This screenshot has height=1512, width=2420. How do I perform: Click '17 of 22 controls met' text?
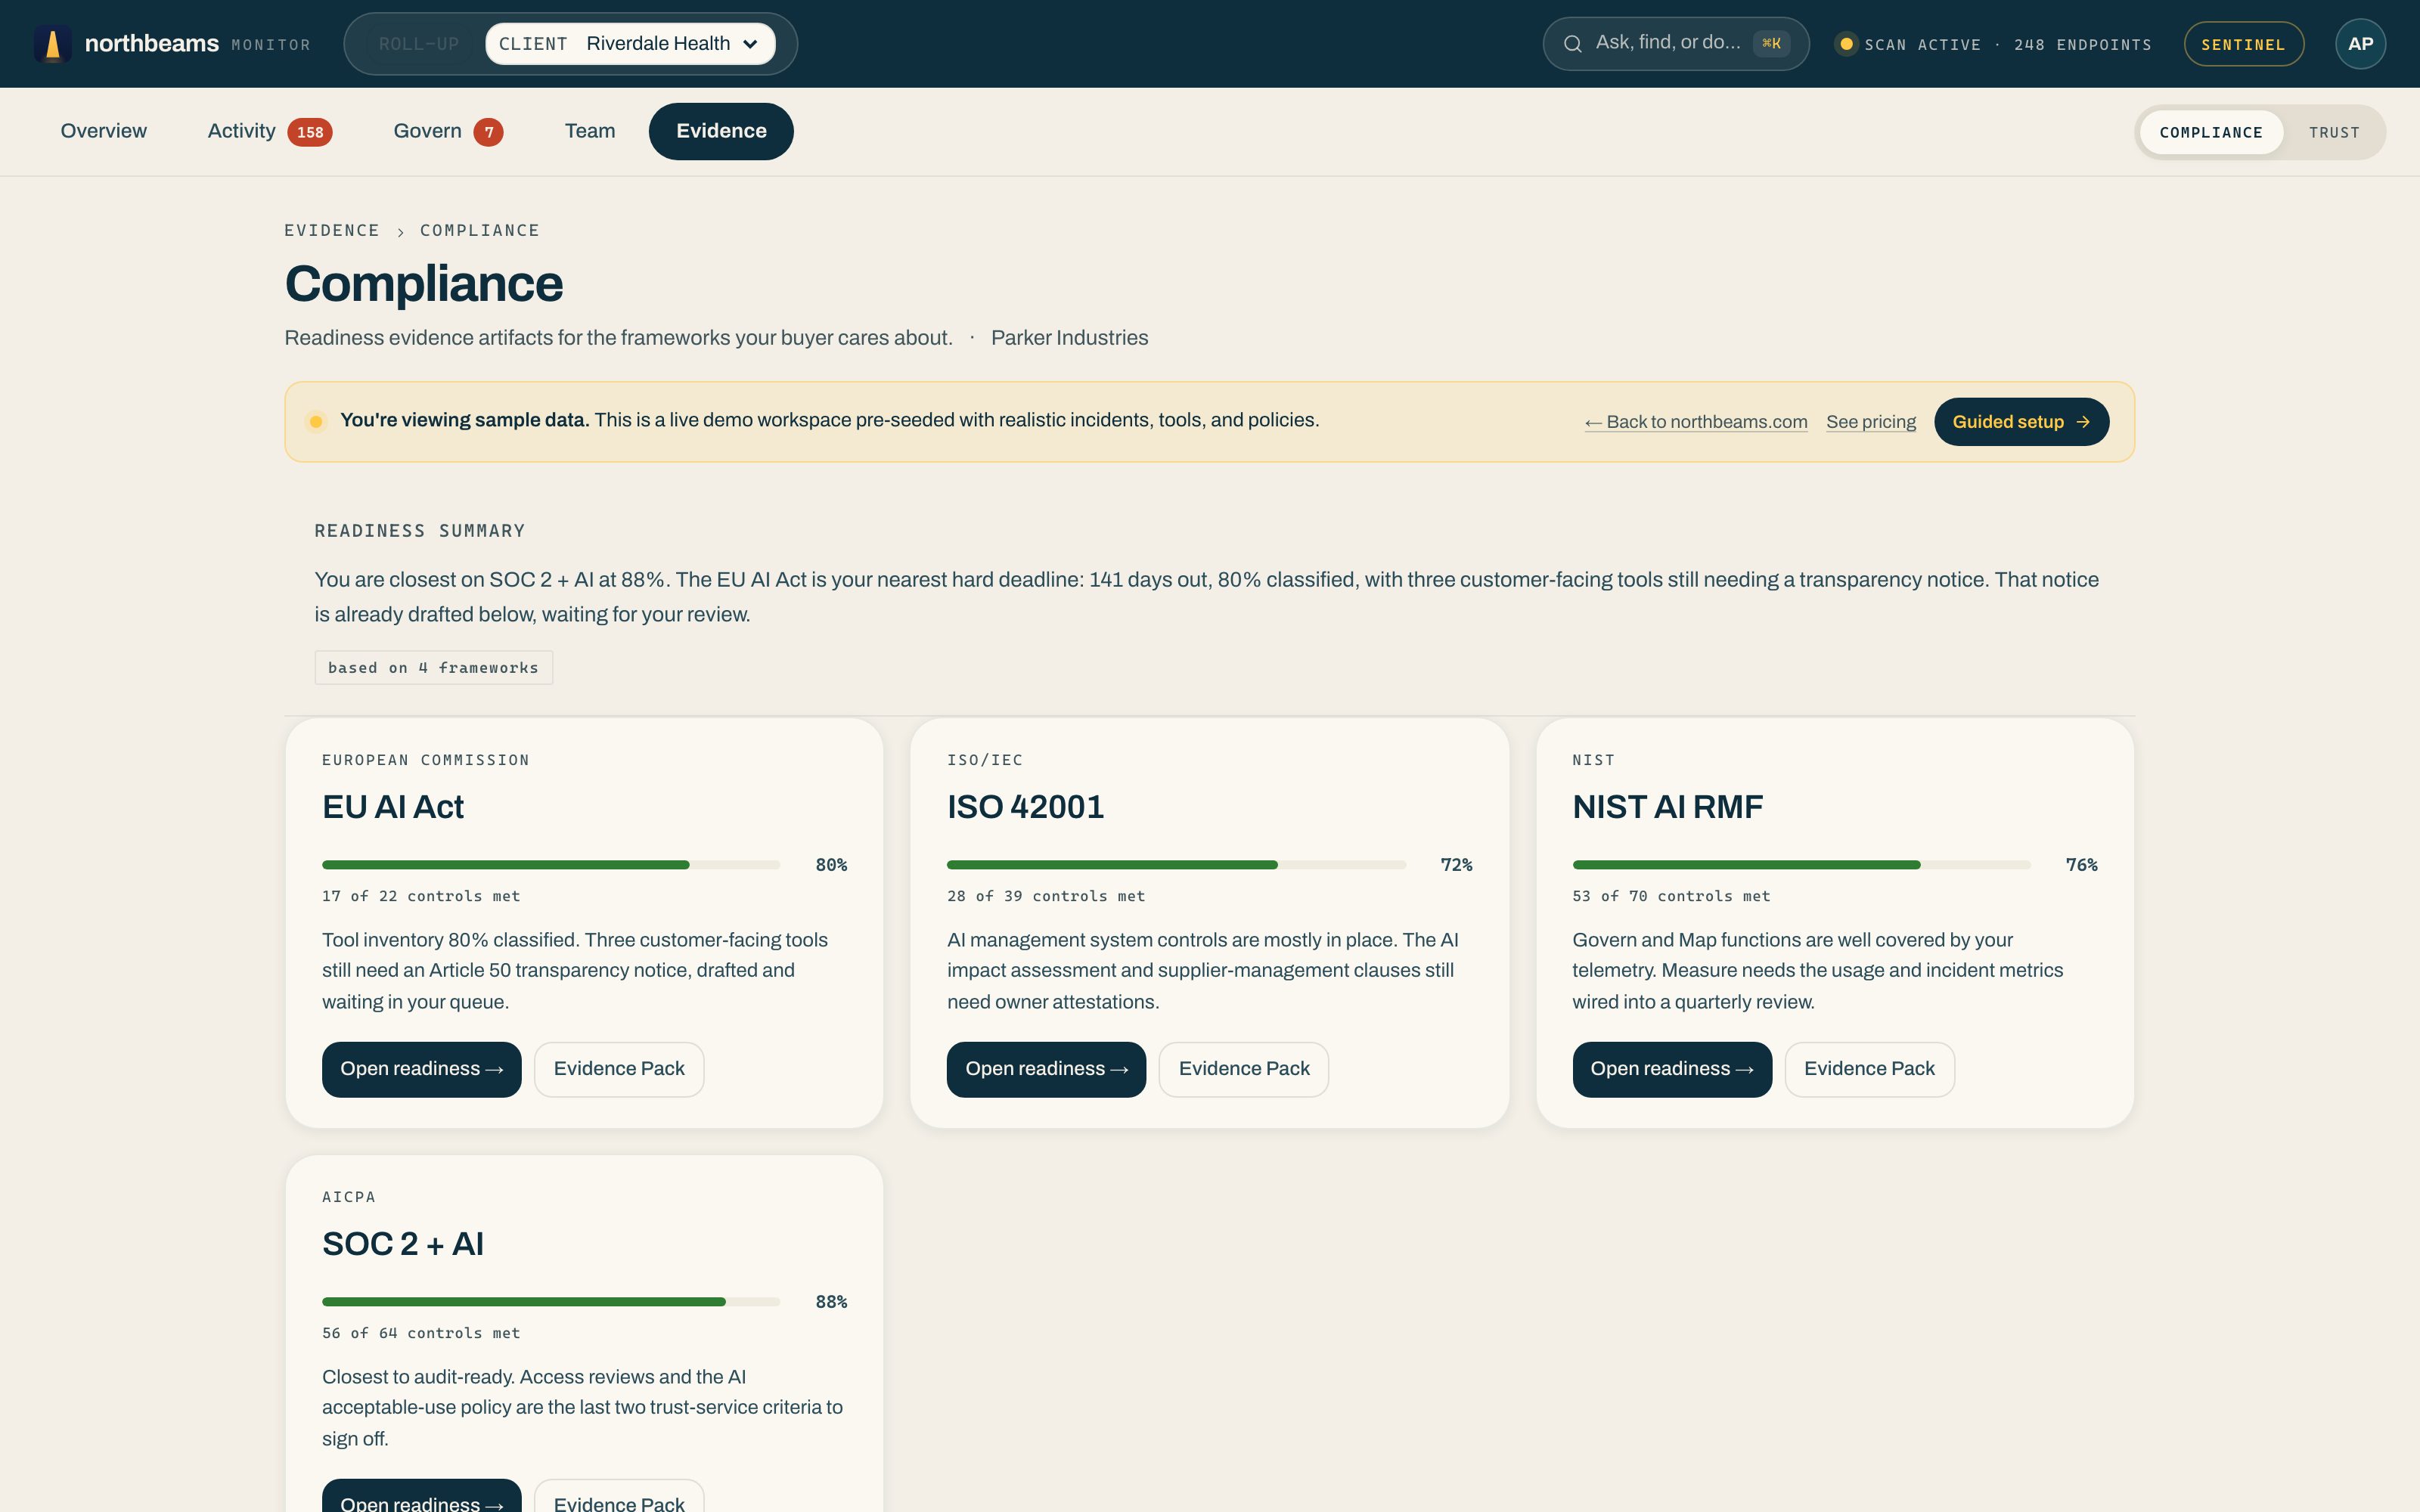(x=421, y=897)
